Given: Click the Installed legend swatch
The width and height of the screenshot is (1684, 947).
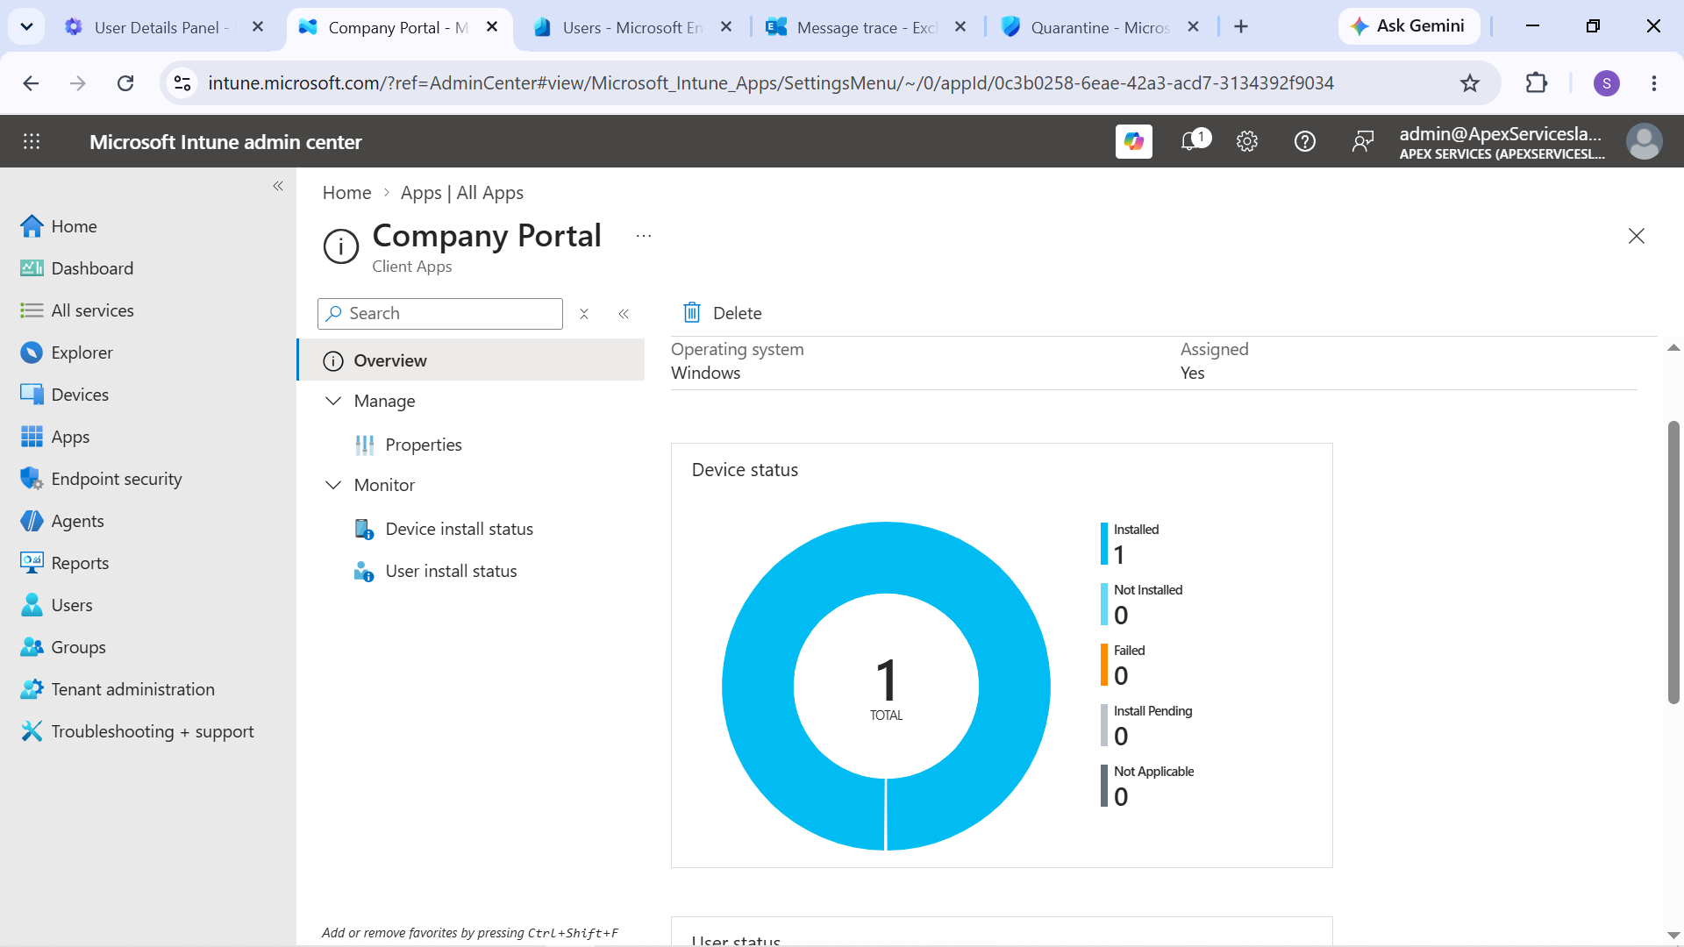Looking at the screenshot, I should point(1104,544).
